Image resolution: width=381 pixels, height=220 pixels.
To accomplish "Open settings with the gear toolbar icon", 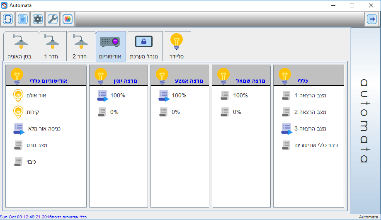I will (38, 19).
